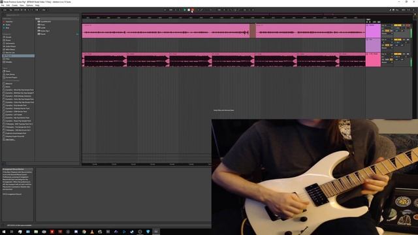Select the Instruments category in browser
Screen dimensions: 418x235
click(x=10, y=43)
